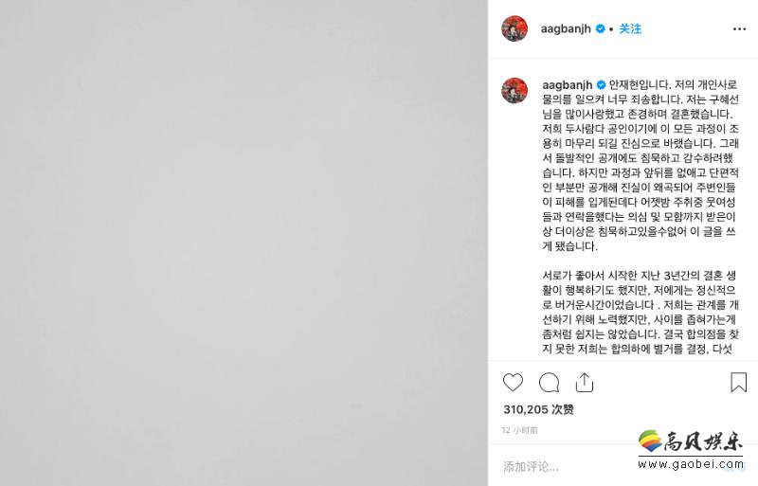Image resolution: width=758 pixels, height=486 pixels.
Task: Click the caption profile avatar
Action: tap(514, 90)
